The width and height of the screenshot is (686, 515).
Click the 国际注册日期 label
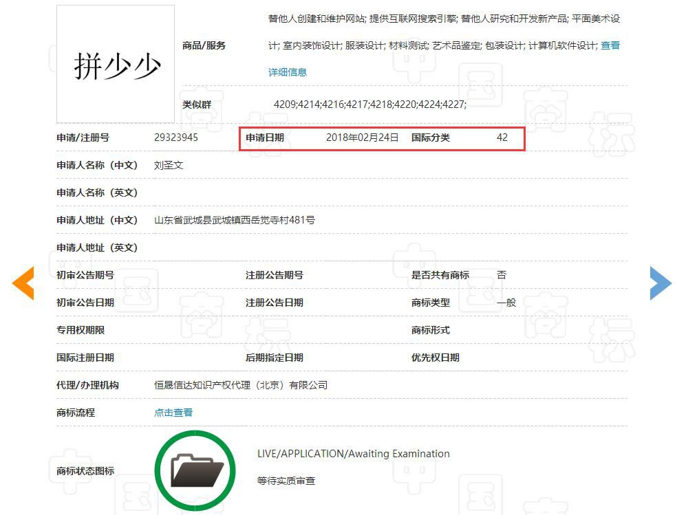click(85, 358)
